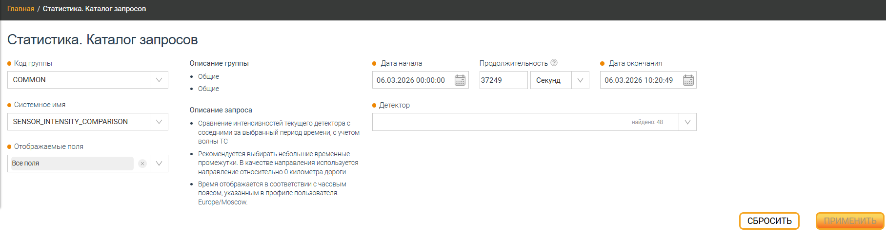
Task: Click the СБРОСИТЬ button
Action: [x=769, y=221]
